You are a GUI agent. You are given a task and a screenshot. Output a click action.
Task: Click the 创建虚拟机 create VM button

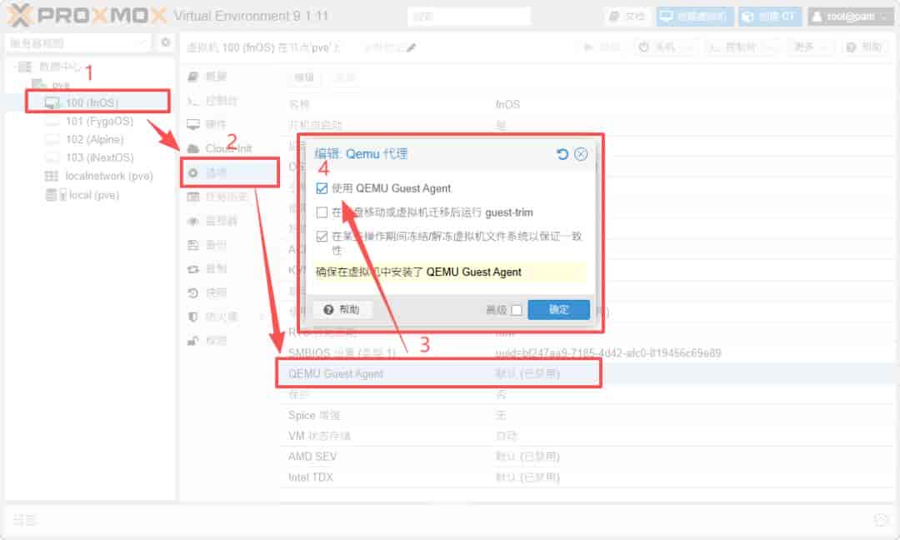pyautogui.click(x=695, y=16)
